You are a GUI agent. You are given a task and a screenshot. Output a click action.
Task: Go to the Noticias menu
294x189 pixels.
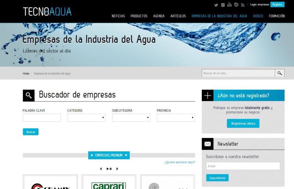[118, 16]
